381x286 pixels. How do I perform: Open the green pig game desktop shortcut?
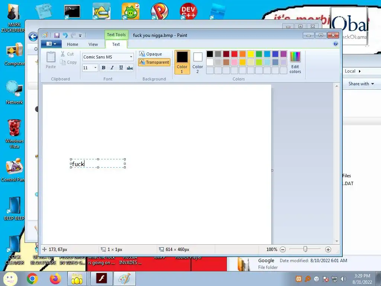point(131,11)
